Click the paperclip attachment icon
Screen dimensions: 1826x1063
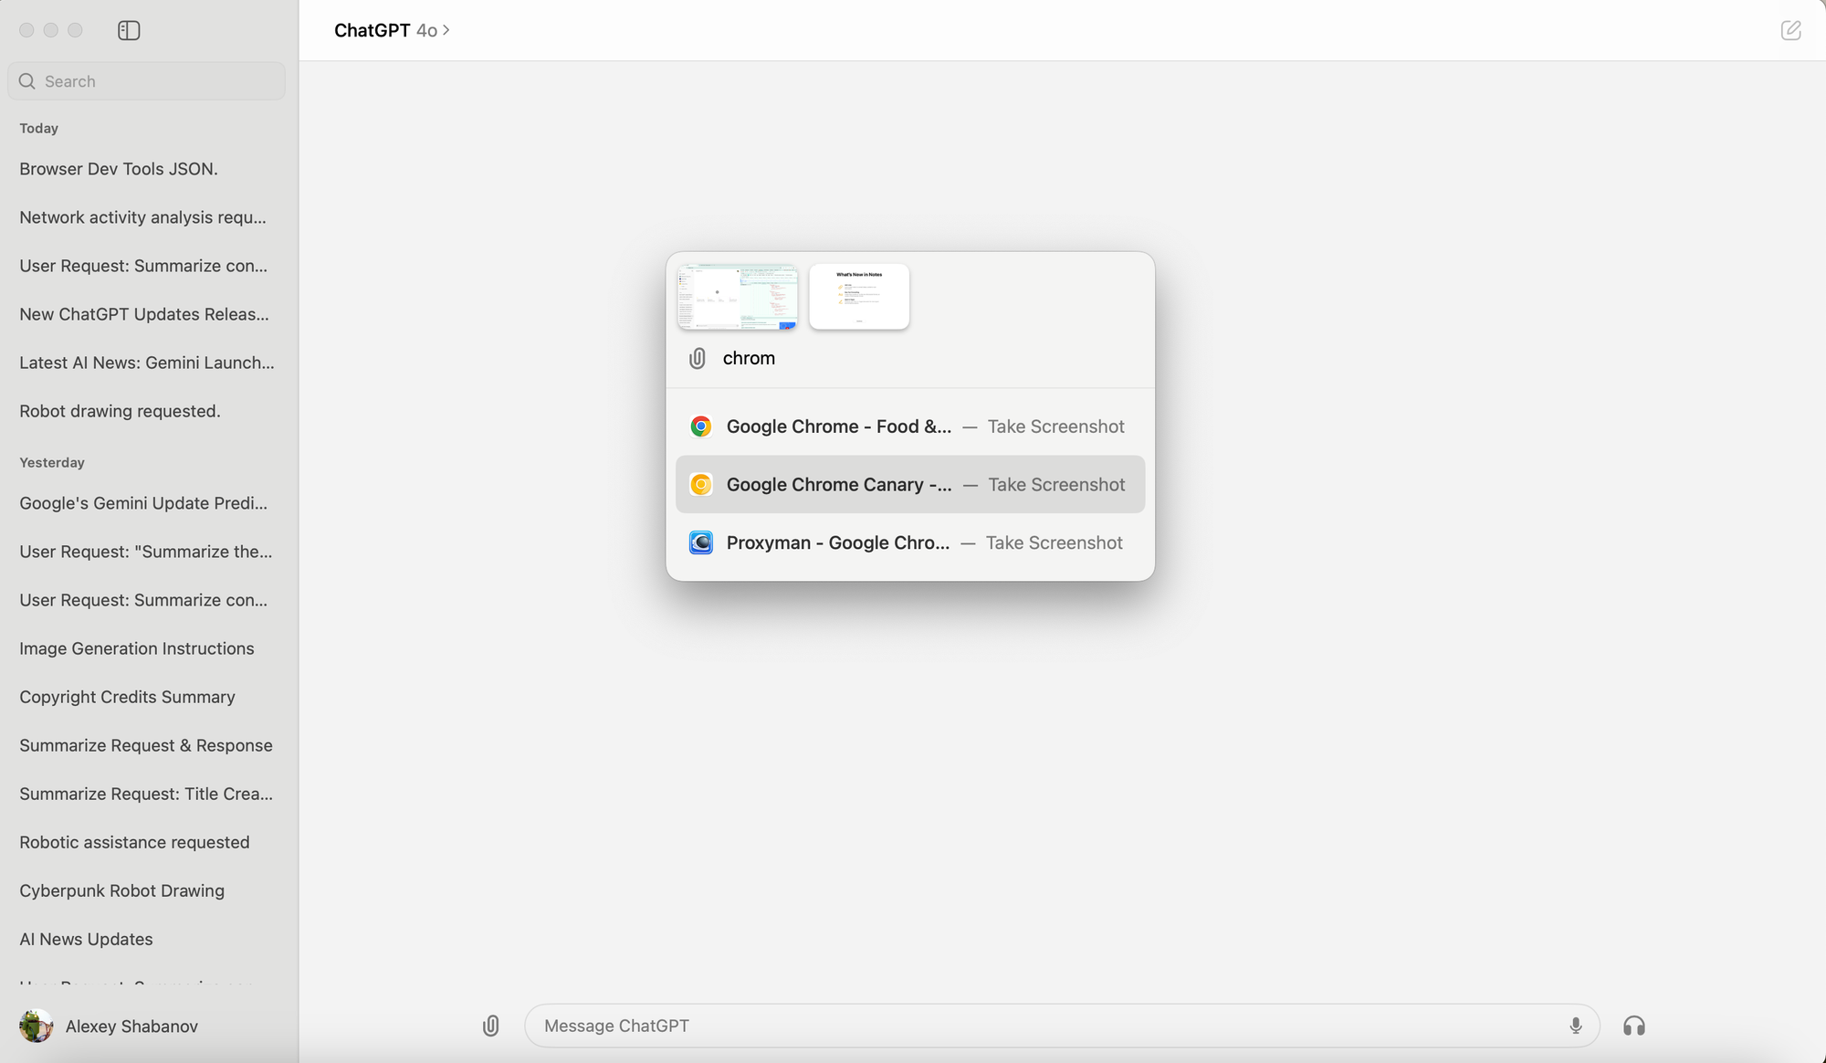(490, 1026)
